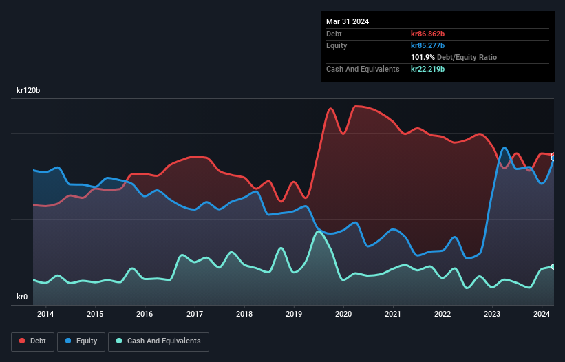The image size is (565, 362).
Task: Click the kr0 y-axis label
Action: coord(22,297)
